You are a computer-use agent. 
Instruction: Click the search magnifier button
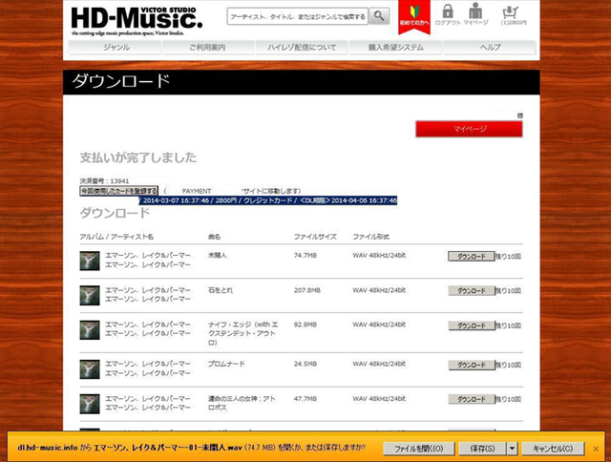pos(379,16)
